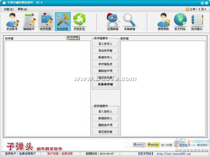
Task: Open the 功能(F) menu
Action: coord(9,9)
